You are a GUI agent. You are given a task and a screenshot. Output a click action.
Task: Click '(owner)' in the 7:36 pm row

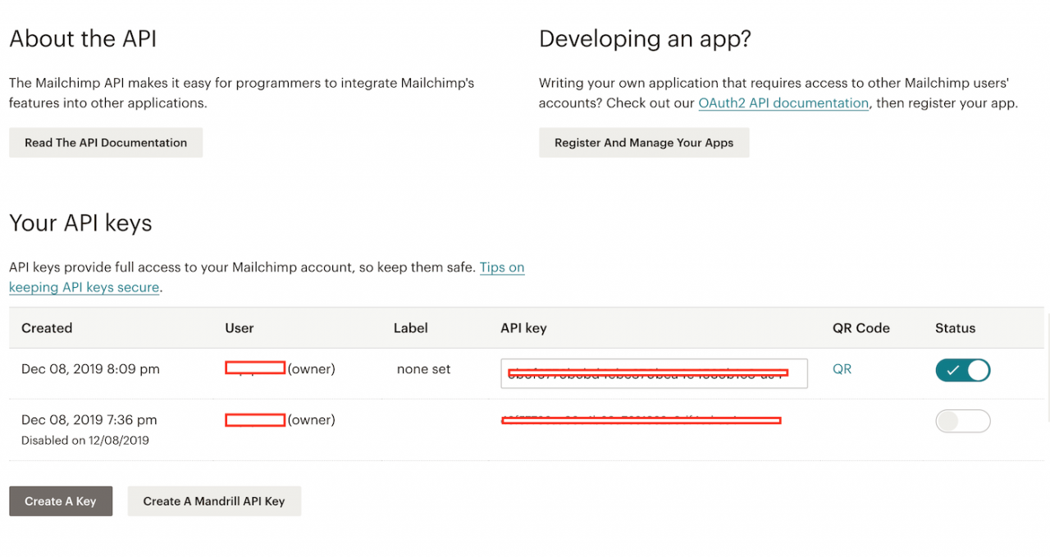pyautogui.click(x=311, y=420)
